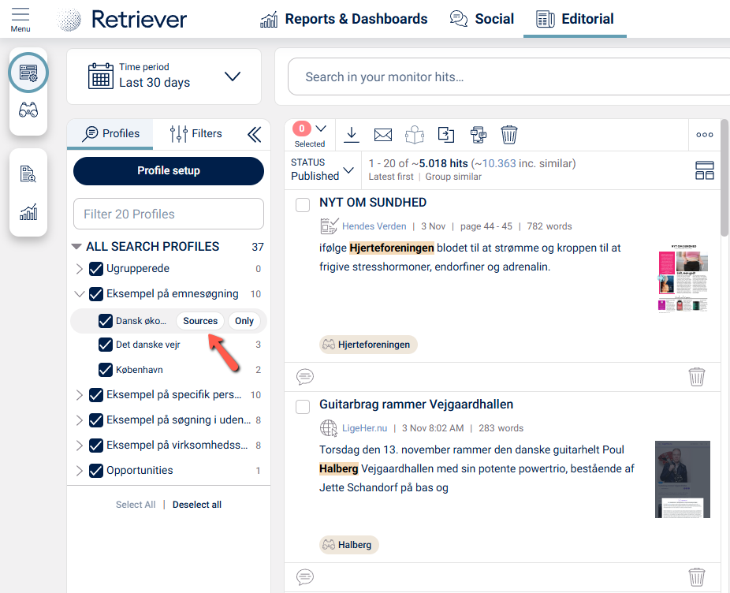Click the Hjerteforeningen profile tag

click(368, 345)
